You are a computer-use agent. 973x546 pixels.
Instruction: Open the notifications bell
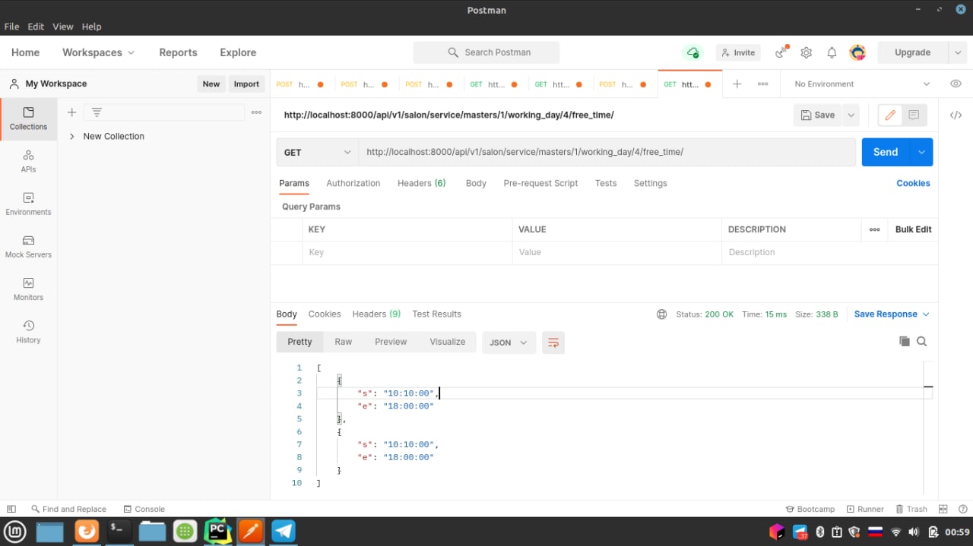click(832, 52)
